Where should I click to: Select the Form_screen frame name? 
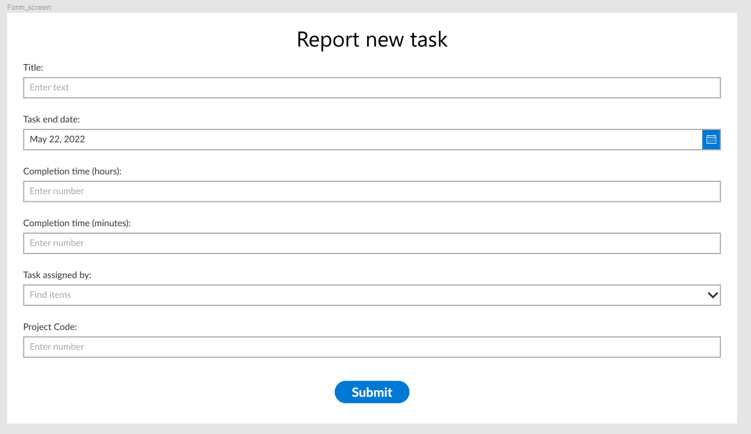point(29,7)
